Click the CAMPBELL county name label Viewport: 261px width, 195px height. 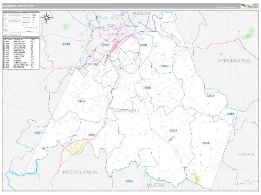128,110
